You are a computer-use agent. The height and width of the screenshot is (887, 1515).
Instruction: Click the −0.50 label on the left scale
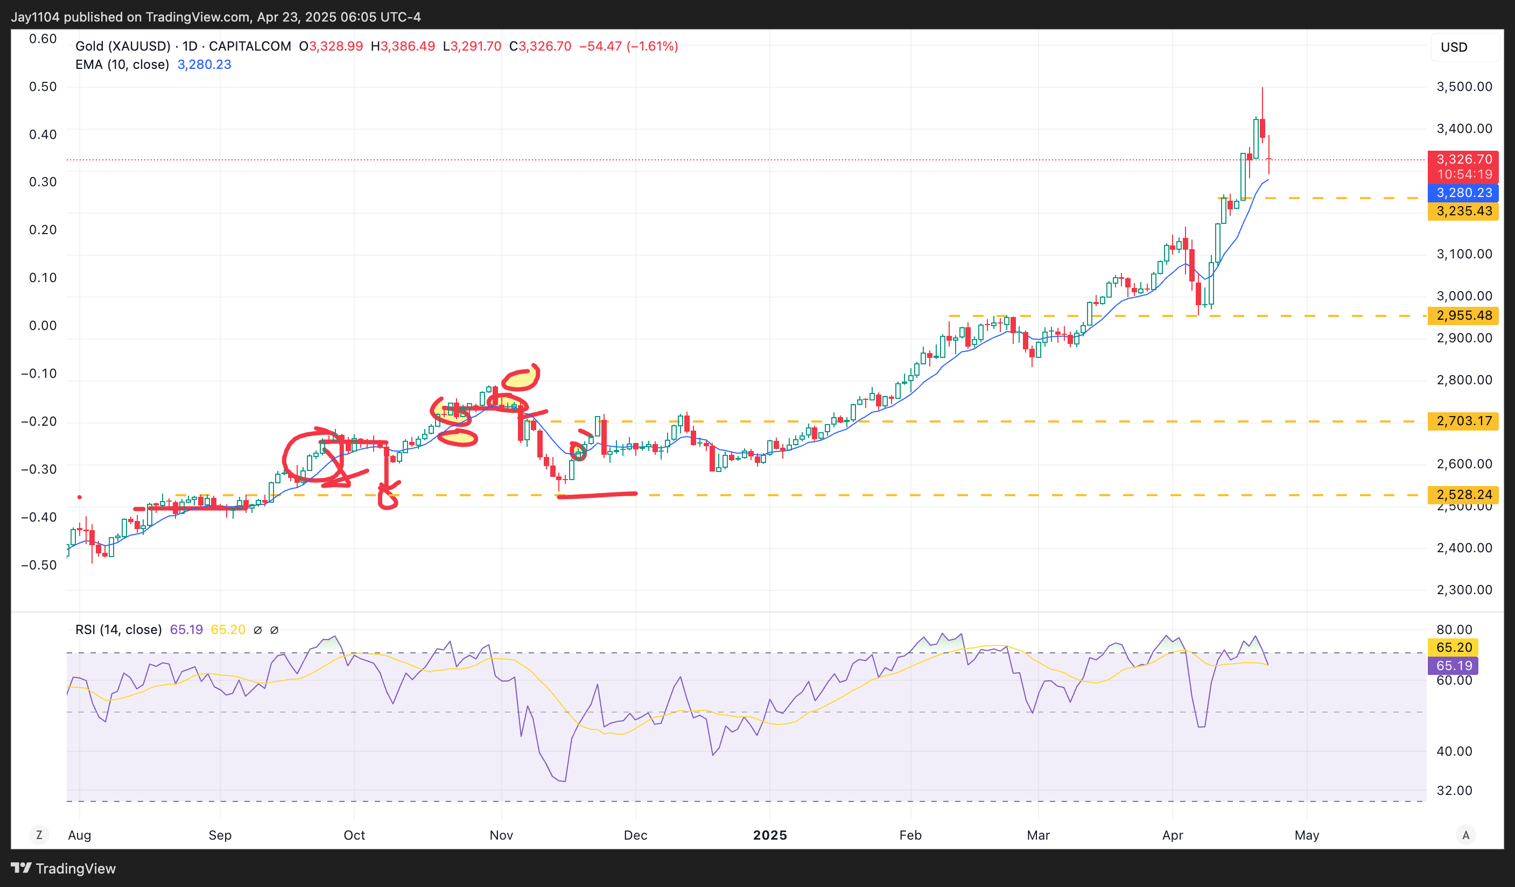pos(39,566)
